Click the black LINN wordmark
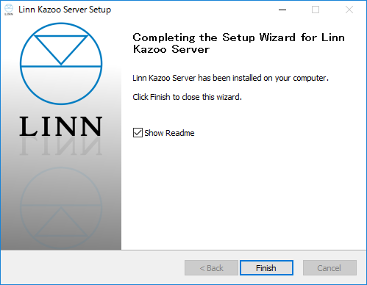 [60, 126]
